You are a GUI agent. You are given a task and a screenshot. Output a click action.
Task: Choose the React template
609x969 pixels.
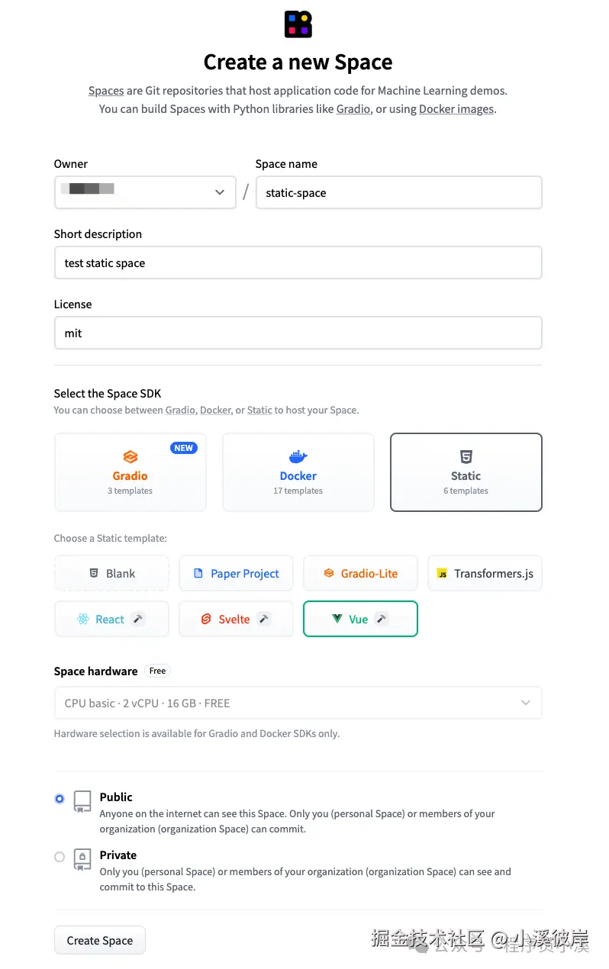(111, 619)
